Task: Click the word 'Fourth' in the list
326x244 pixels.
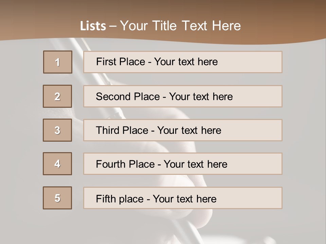Action: pos(111,164)
